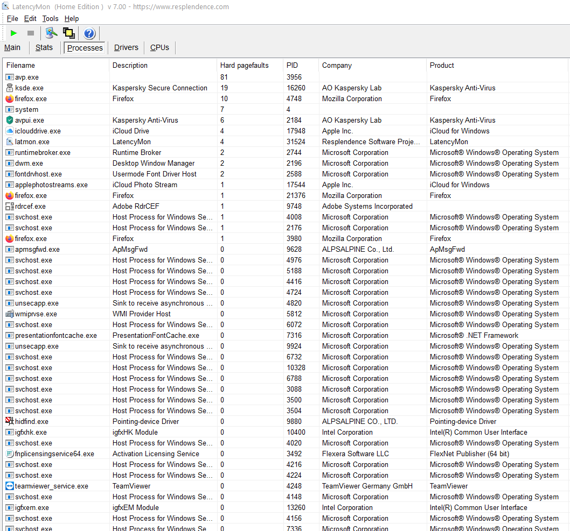
Task: Click the dwm.exe process icon
Action: 10,164
